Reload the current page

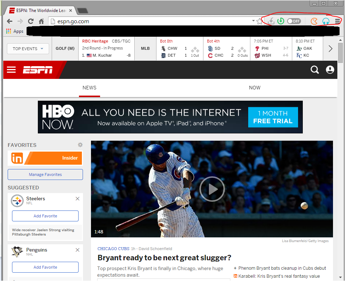click(31, 21)
